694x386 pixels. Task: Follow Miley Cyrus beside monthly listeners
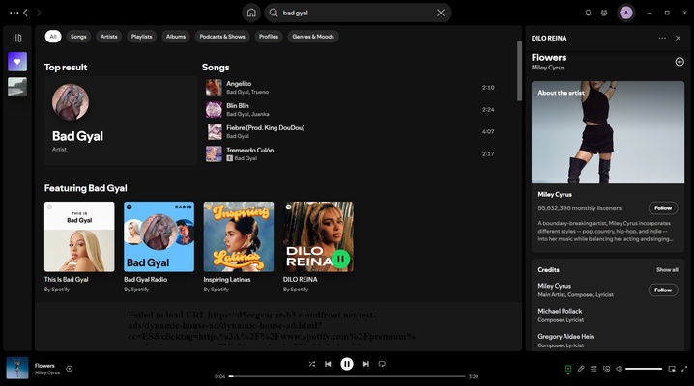pos(663,208)
